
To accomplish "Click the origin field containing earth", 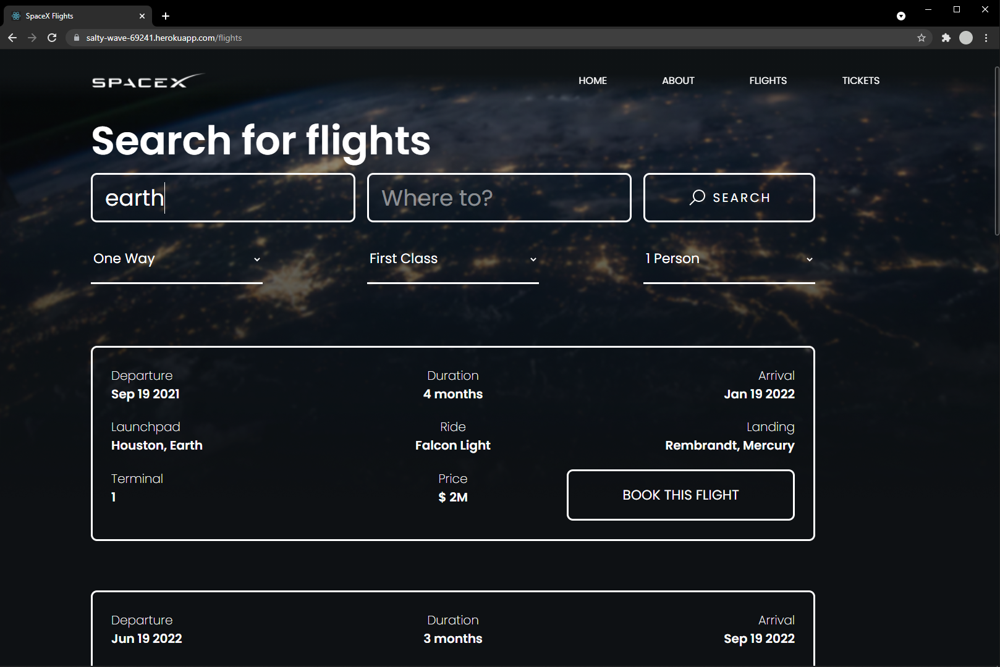I will tap(223, 198).
